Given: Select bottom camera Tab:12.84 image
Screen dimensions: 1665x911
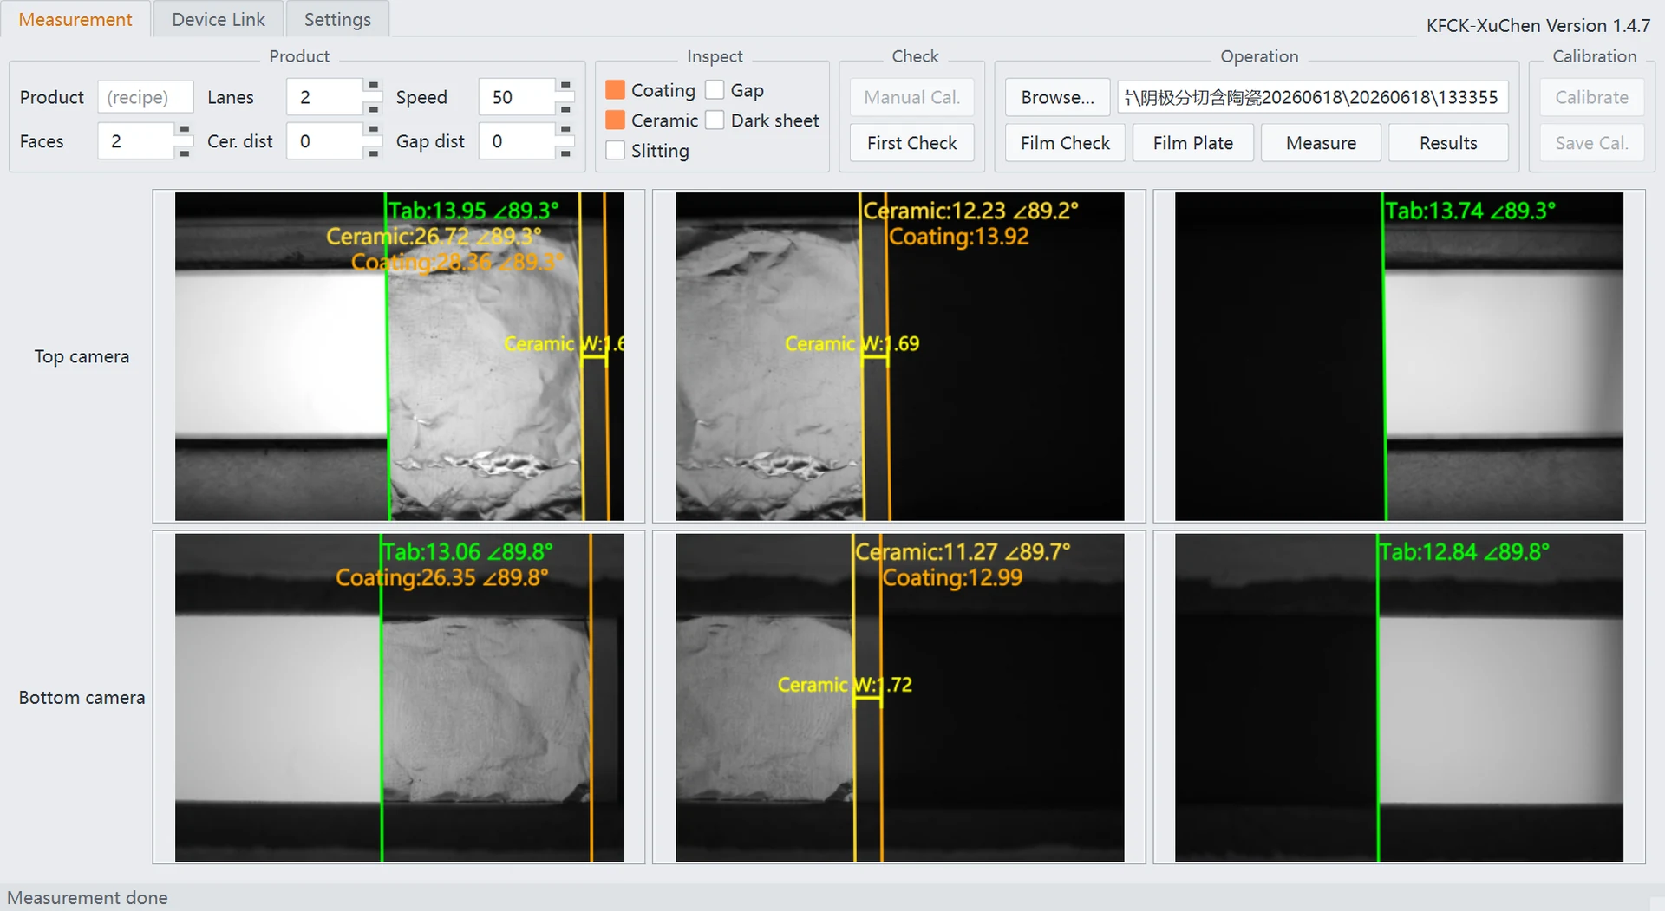Looking at the screenshot, I should pyautogui.click(x=1399, y=698).
